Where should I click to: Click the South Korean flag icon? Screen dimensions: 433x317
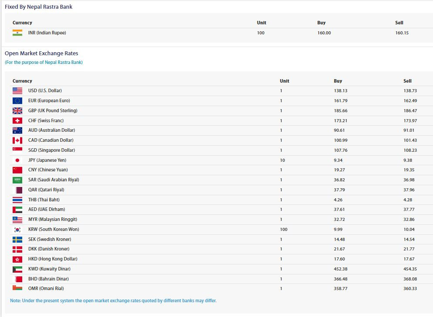point(17,229)
